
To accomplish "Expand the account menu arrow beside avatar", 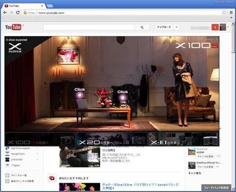I will tap(228, 27).
